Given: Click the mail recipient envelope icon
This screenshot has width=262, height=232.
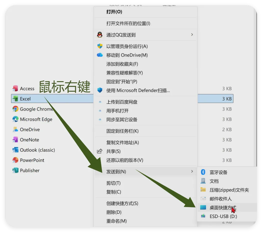Looking at the screenshot, I should (x=203, y=199).
